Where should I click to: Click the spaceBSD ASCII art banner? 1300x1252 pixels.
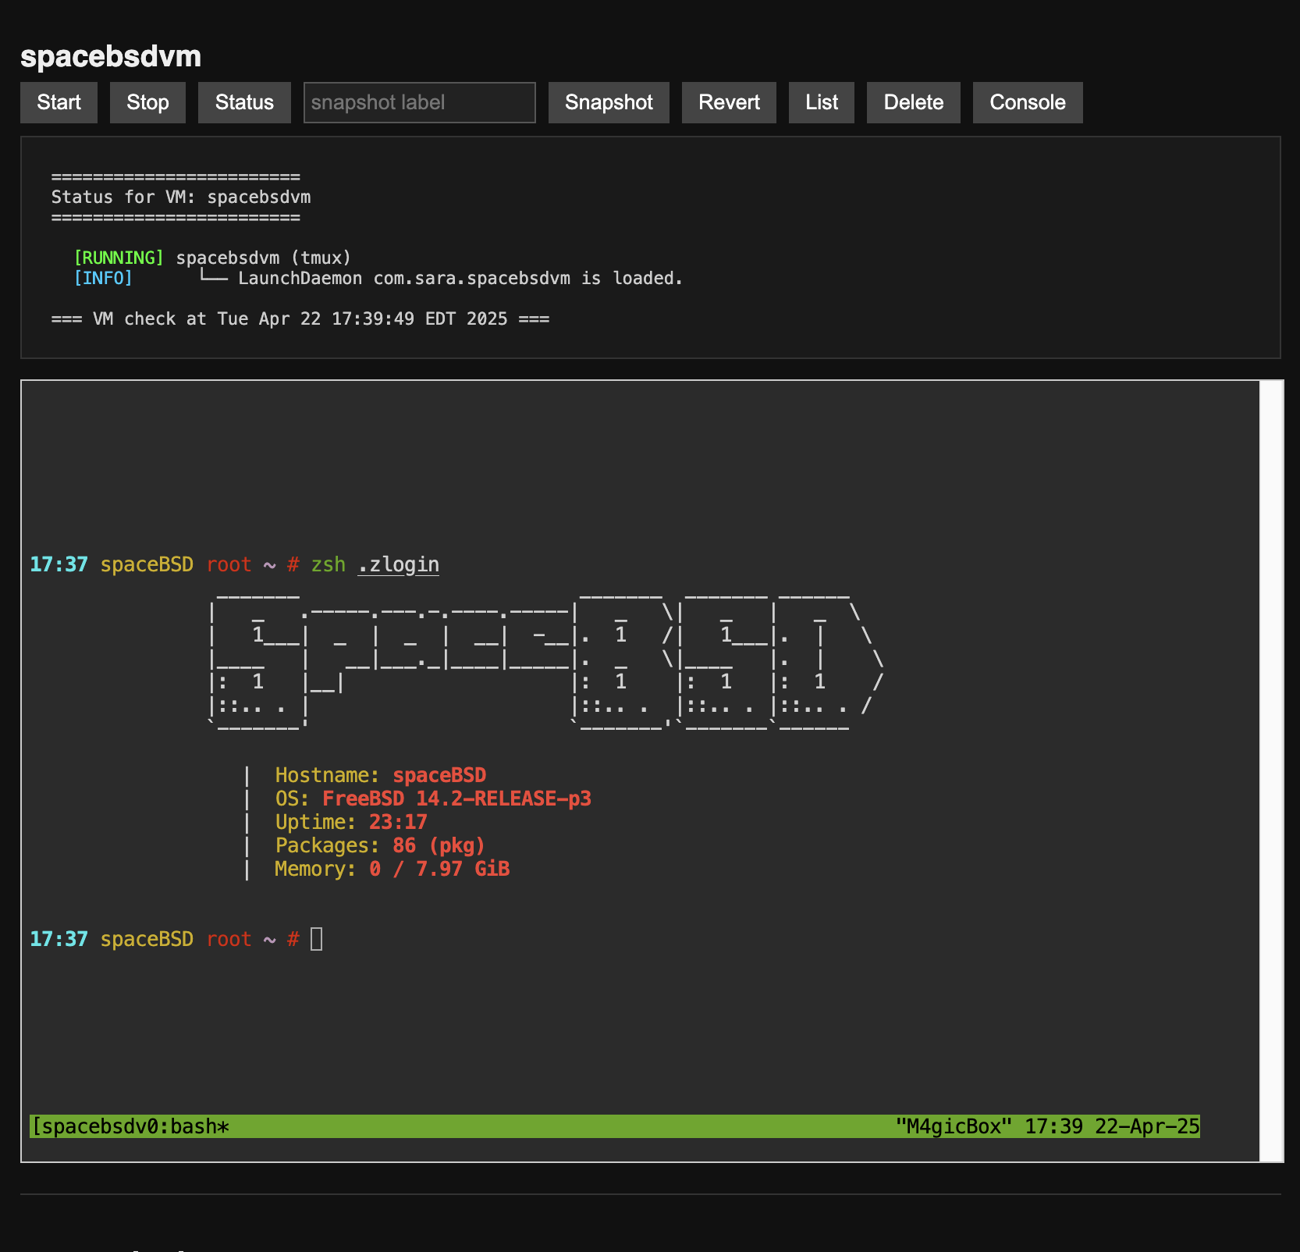point(546,662)
